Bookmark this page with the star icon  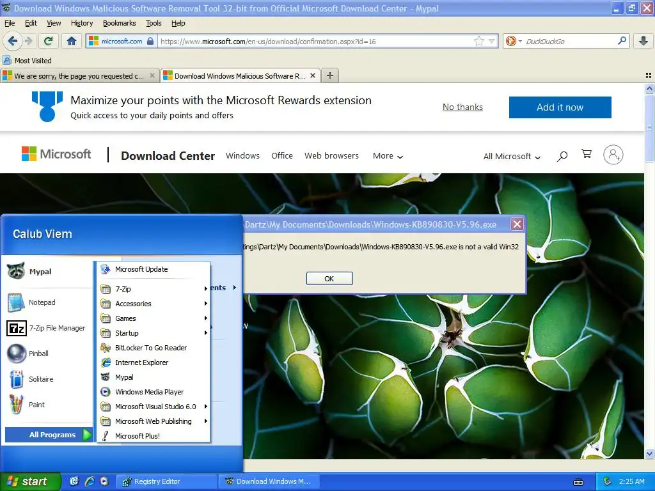point(478,41)
